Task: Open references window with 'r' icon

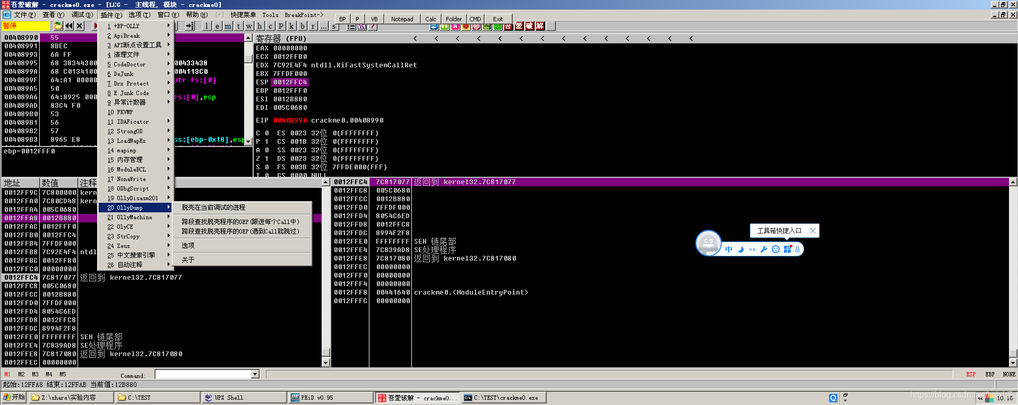Action: coord(313,26)
